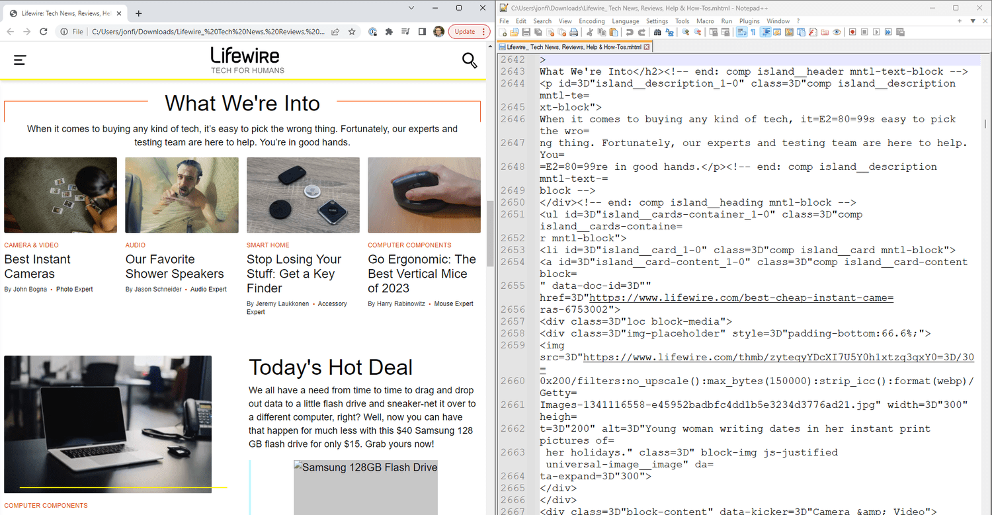Image resolution: width=992 pixels, height=515 pixels.
Task: Toggle the indent guide icon in Notepad++
Action: click(766, 32)
